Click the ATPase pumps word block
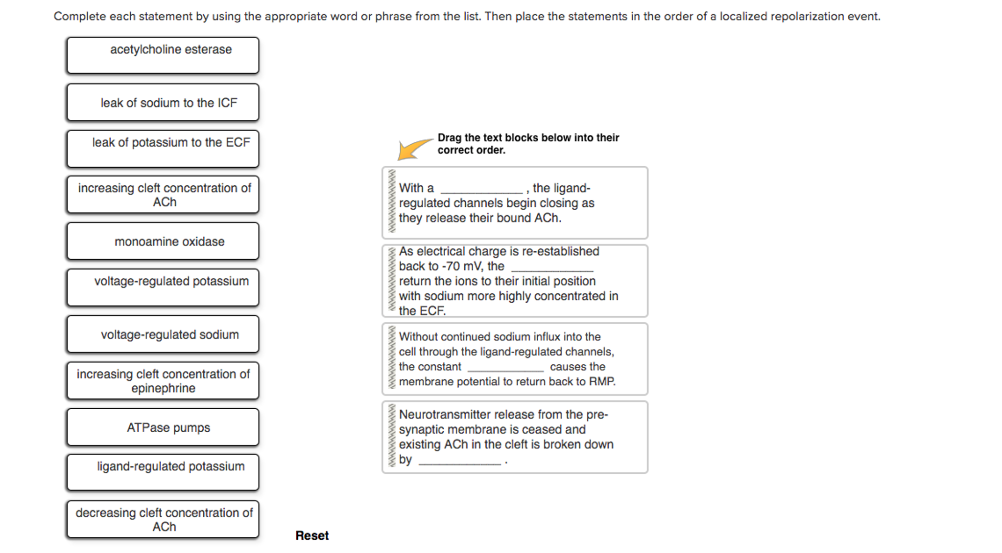This screenshot has height=553, width=1002. click(x=161, y=428)
